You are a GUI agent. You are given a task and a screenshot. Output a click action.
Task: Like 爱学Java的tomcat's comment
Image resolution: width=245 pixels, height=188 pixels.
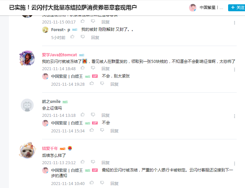click(x=83, y=68)
